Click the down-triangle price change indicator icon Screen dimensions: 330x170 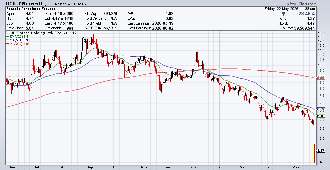coord(283,14)
